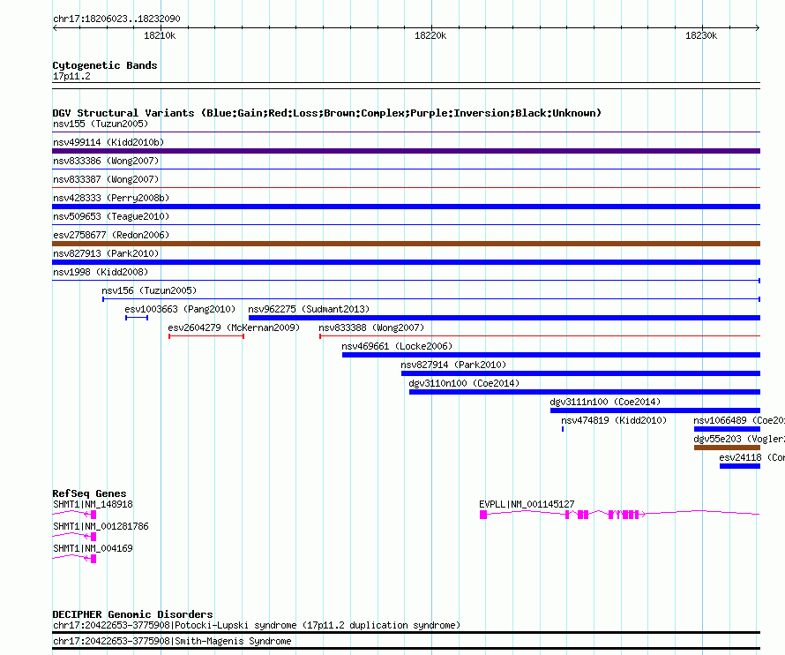Click the blue esv24118 gain bar
This screenshot has width=785, height=655.
[740, 466]
